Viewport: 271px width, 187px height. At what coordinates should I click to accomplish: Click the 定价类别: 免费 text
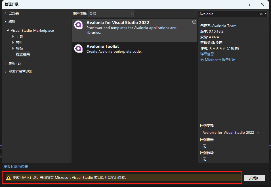(x=211, y=43)
